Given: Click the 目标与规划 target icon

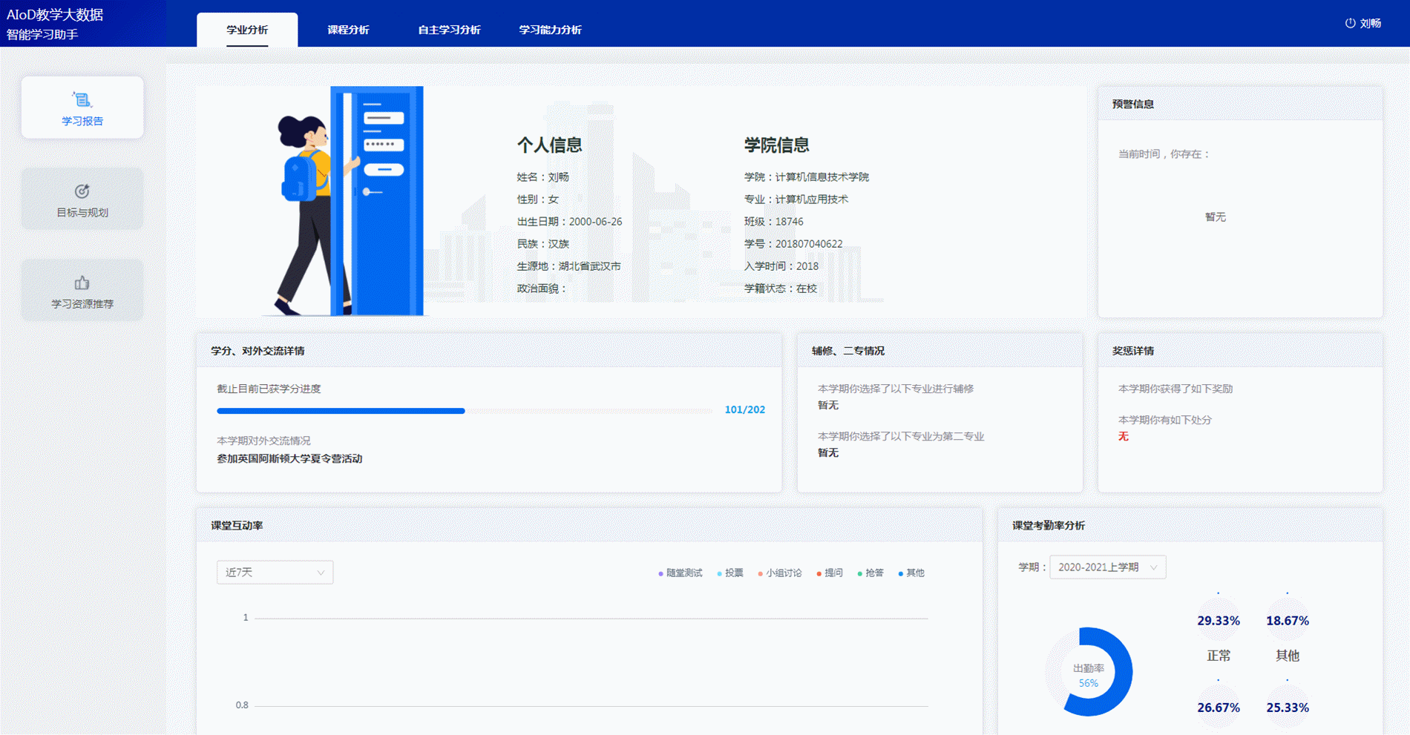Looking at the screenshot, I should pos(82,191).
